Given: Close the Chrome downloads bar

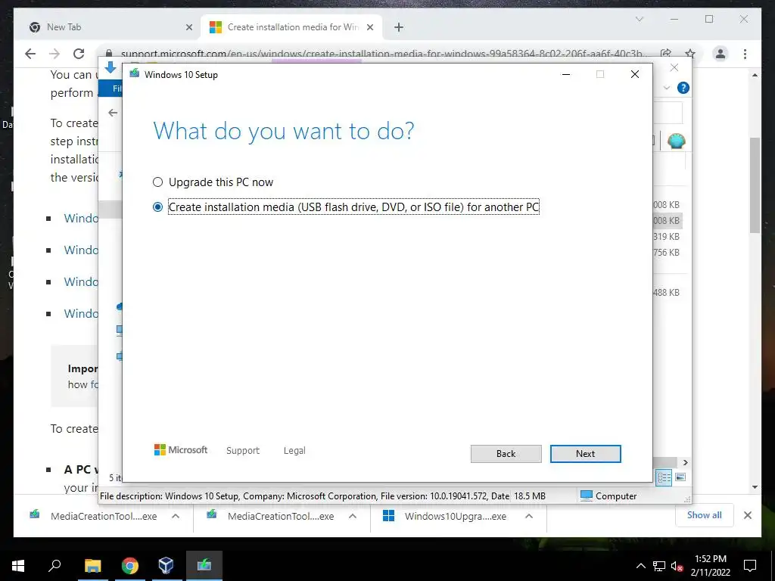Looking at the screenshot, I should [748, 515].
